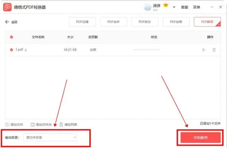Select the PDF解密 tab
The width and height of the screenshot is (227, 148).
tap(207, 22)
